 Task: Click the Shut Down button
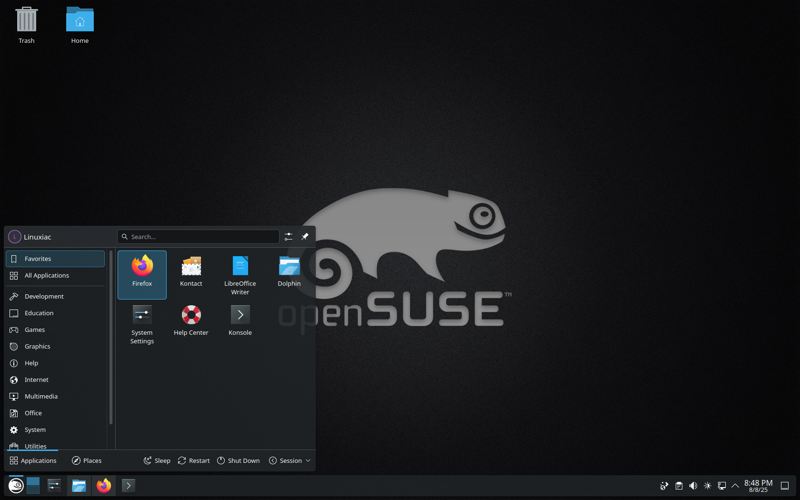[239, 460]
